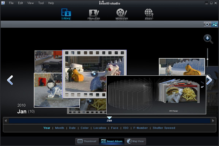This screenshot has width=219, height=146.
Task: Click the zoom-in magnifier icon
Action: coord(208,39)
